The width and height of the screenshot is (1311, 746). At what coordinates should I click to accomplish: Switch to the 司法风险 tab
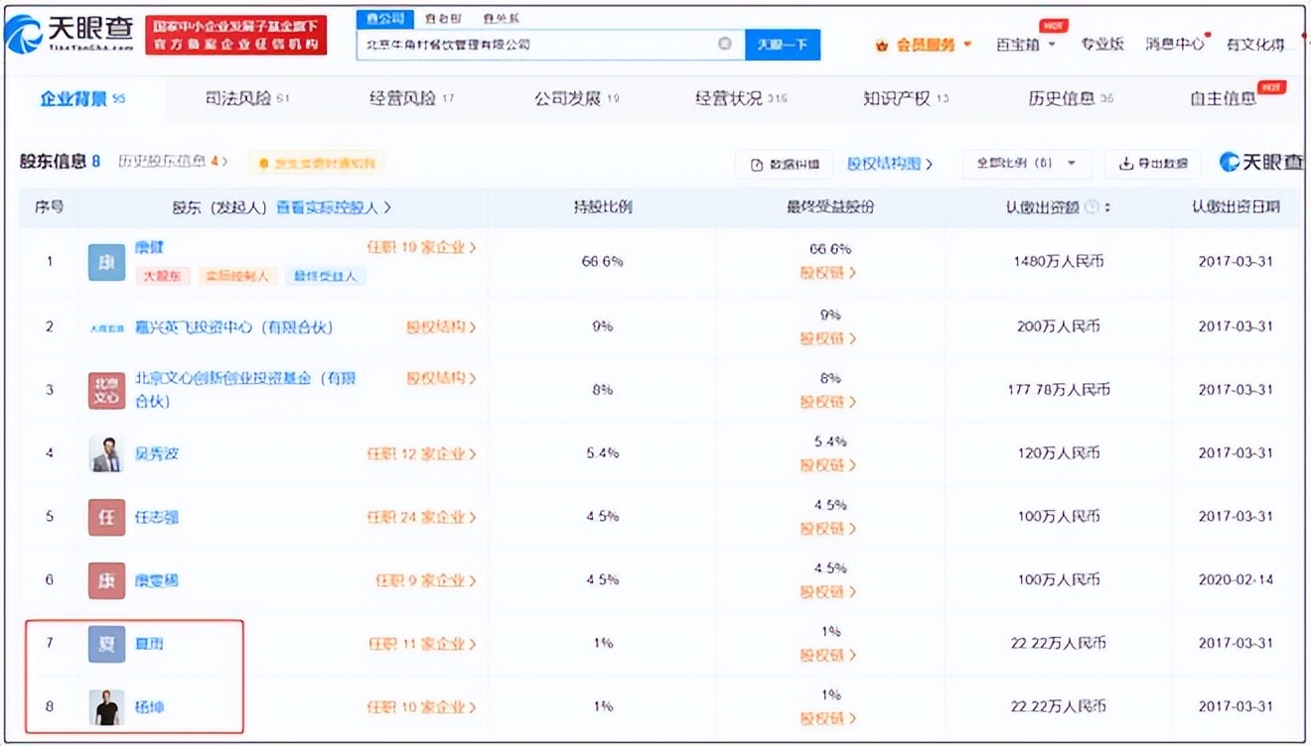239,99
